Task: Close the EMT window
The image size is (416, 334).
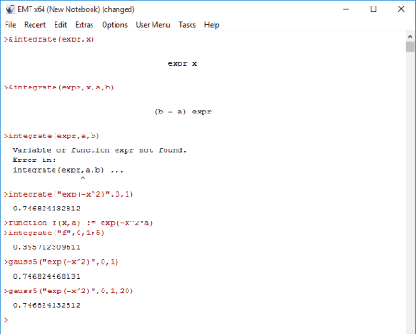Action: click(401, 9)
